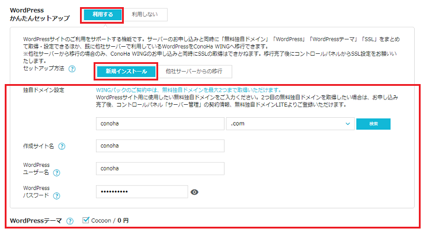Open help icon next to WordPressテーマ
439x251 pixels.
(x=70, y=221)
